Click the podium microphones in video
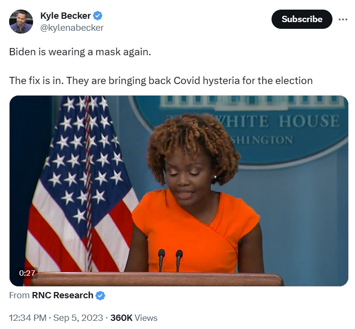 170,260
